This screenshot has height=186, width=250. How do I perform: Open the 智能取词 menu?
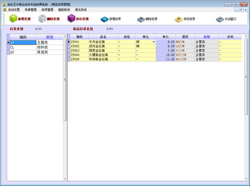(x=64, y=10)
